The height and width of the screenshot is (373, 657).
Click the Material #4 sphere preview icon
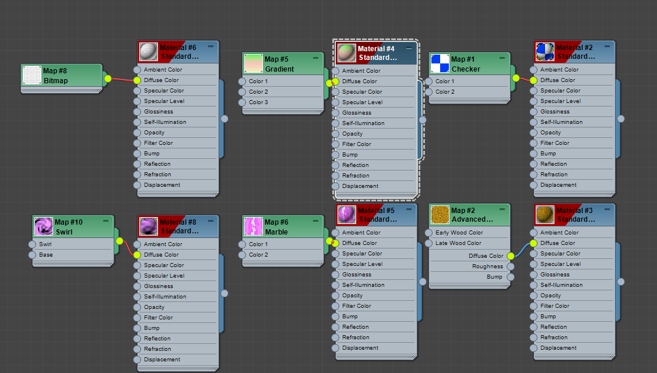coord(346,53)
